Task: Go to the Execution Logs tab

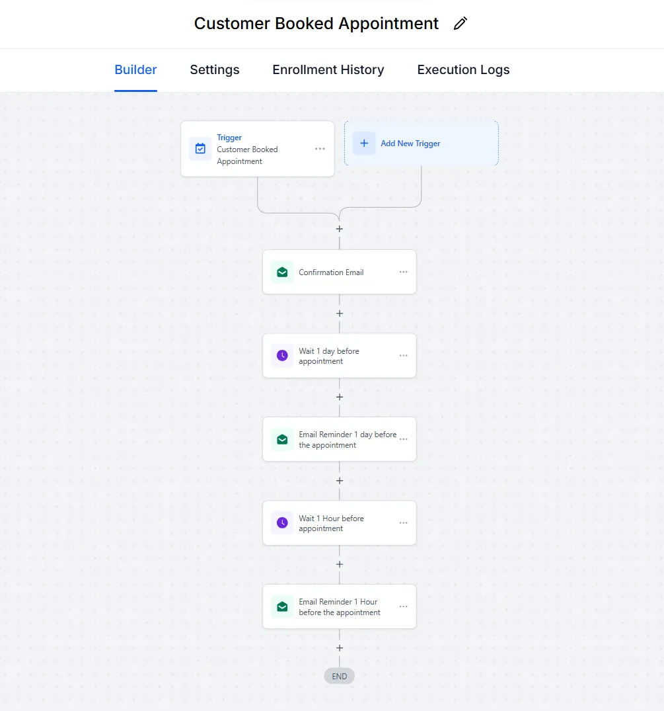Action: click(x=463, y=70)
